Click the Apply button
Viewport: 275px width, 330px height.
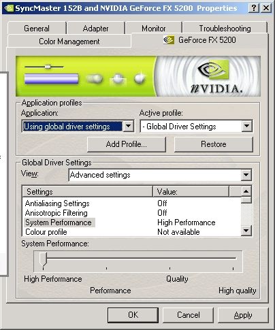(243, 315)
